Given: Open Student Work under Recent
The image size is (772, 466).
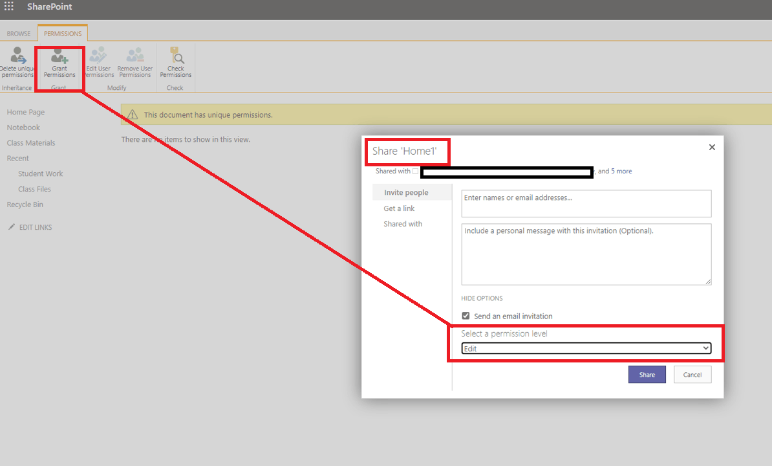Looking at the screenshot, I should click(x=40, y=173).
